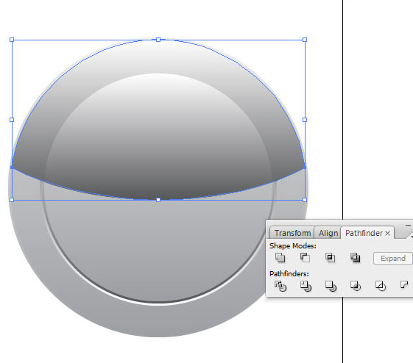The width and height of the screenshot is (413, 363).
Task: Collapse the panel using the dash button
Action: [x=408, y=226]
